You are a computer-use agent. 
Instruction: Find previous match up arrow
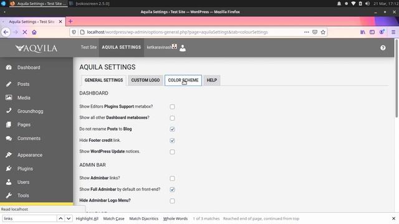click(x=60, y=218)
